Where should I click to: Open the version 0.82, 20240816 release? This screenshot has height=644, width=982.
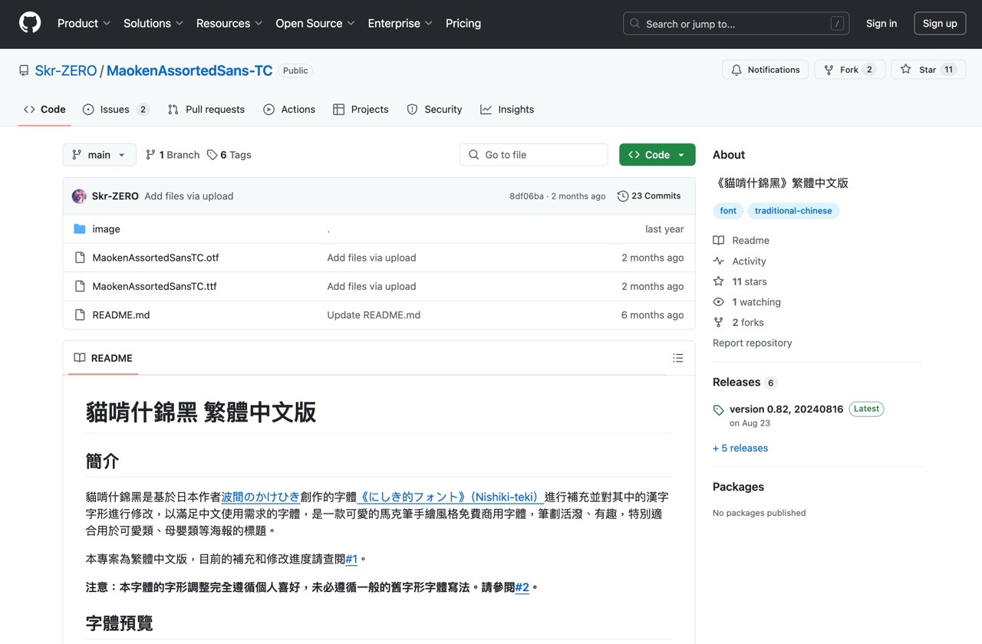[786, 409]
